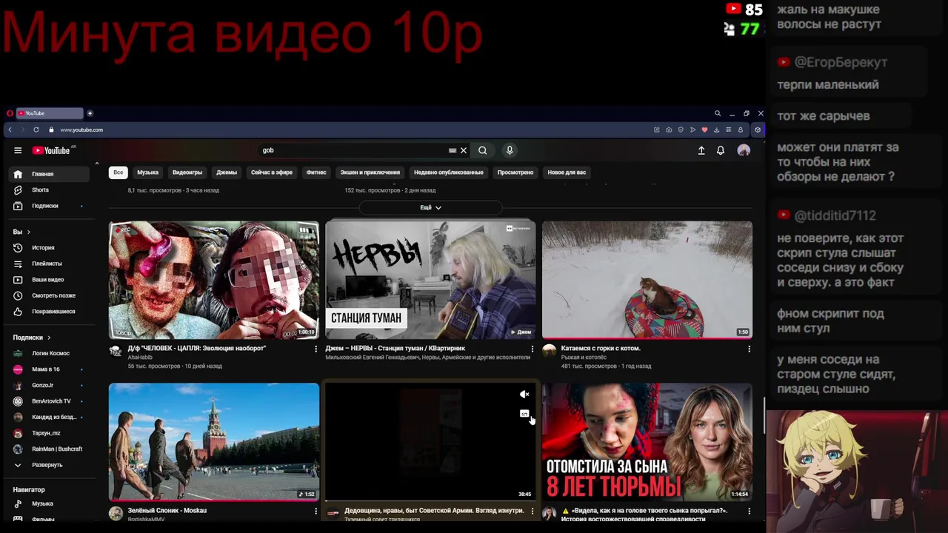Screen dimensions: 948x533
Task: Open Shorts in sidebar
Action: click(x=50, y=190)
